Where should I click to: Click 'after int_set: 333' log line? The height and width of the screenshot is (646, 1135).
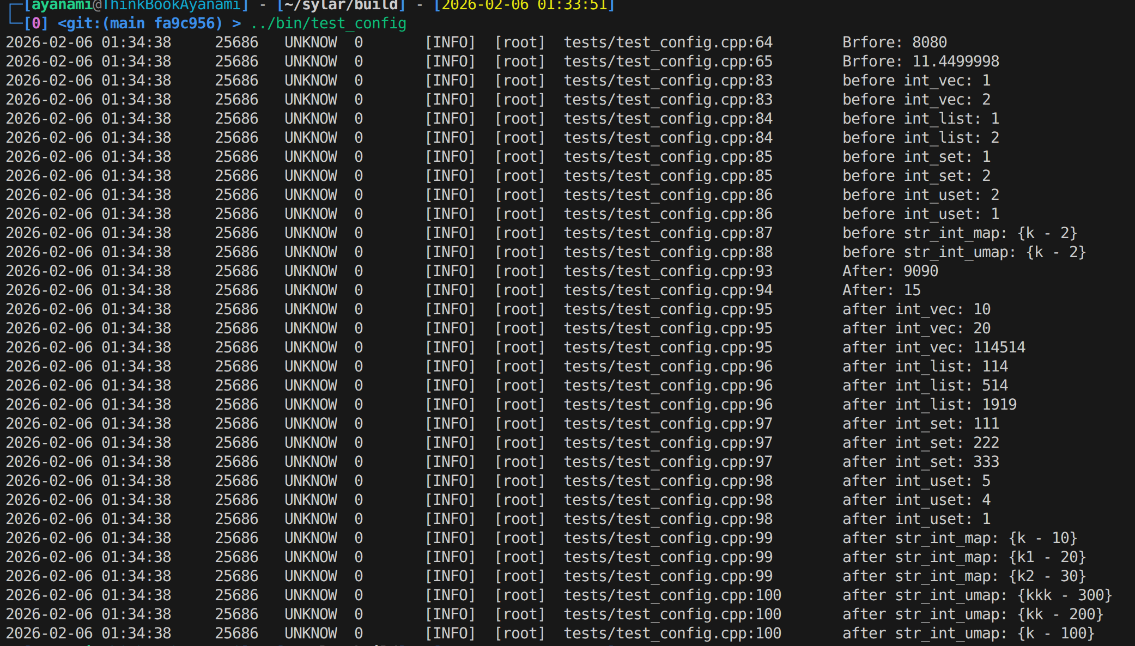point(920,462)
